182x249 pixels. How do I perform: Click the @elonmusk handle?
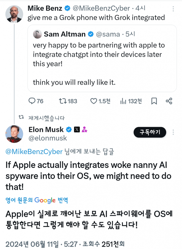coord(48,138)
